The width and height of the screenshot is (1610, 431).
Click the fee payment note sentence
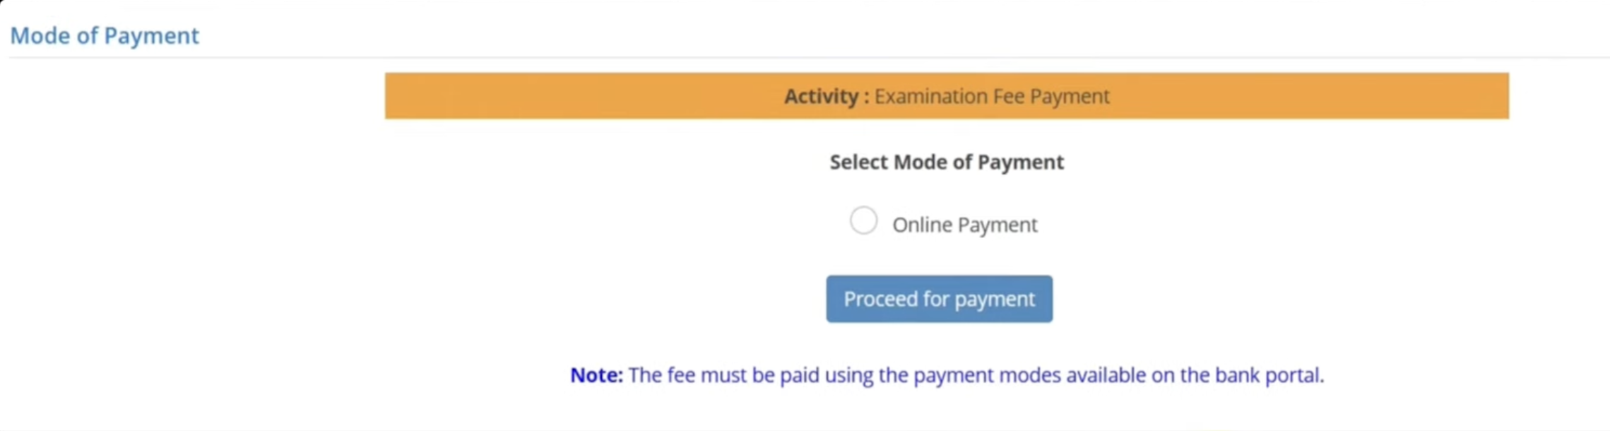[x=975, y=375]
